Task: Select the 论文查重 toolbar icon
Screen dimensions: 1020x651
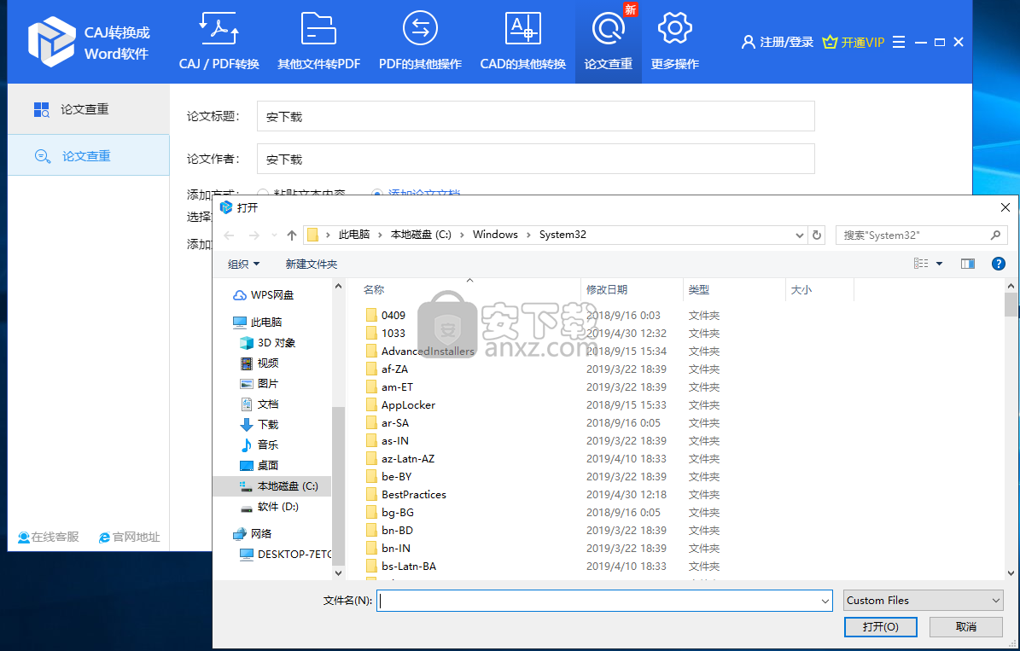Action: [609, 41]
